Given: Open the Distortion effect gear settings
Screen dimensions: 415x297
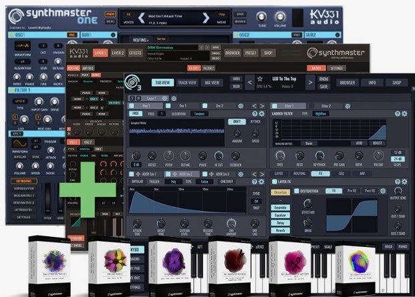Looking at the screenshot, I should (x=383, y=191).
